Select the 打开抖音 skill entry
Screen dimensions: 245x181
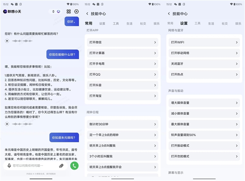coord(122,85)
